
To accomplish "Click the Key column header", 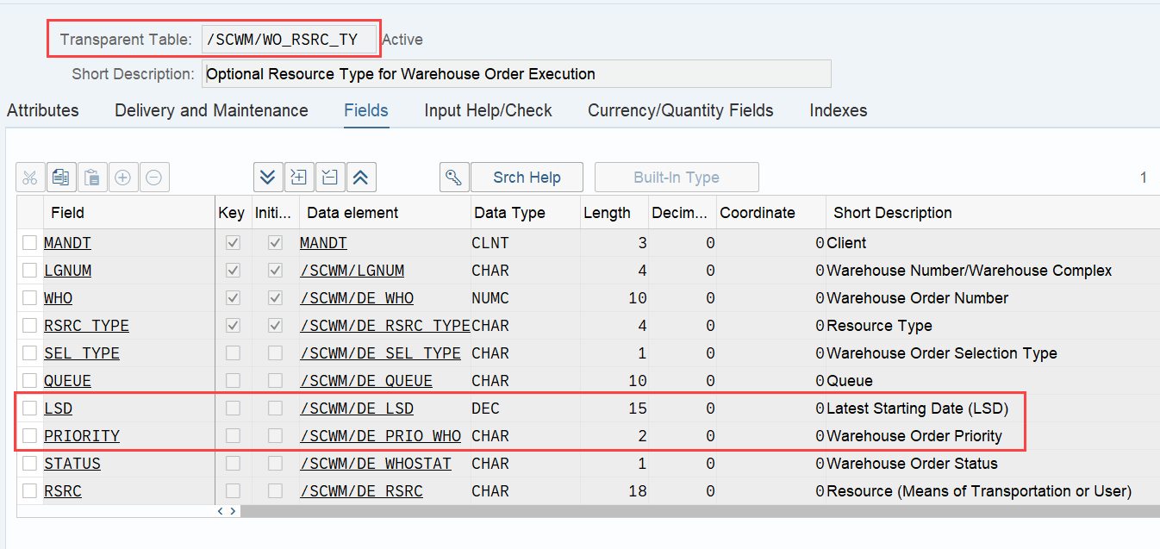I will click(232, 213).
